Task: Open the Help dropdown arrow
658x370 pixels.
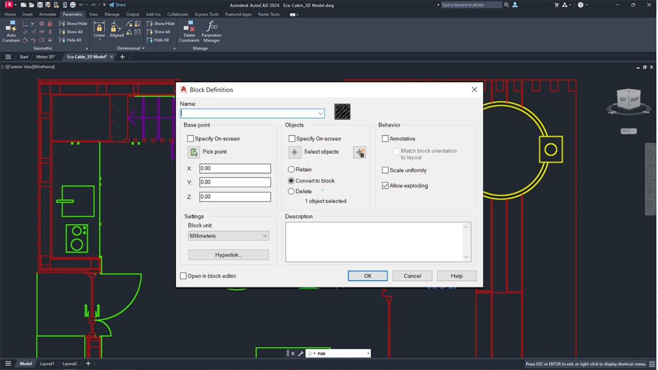Action: point(587,5)
